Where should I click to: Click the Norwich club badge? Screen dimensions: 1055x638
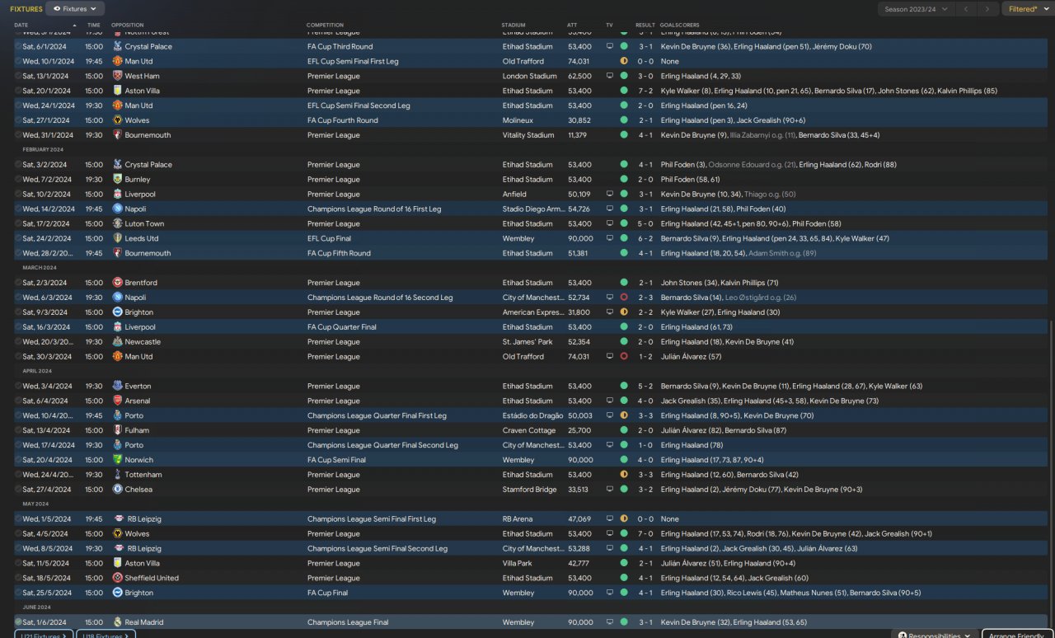[x=117, y=460]
